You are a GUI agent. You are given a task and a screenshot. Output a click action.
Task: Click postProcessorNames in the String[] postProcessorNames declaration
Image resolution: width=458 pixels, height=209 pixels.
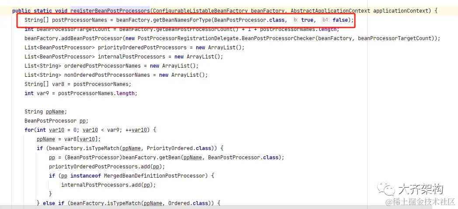(x=80, y=20)
